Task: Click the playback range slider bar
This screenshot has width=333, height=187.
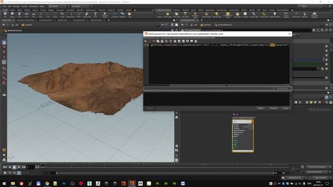Action: pos(165,173)
